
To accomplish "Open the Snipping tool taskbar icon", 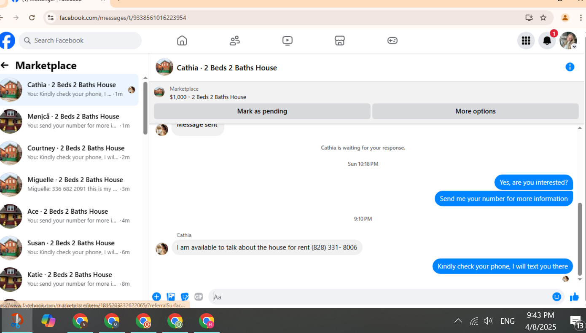I will [16, 321].
